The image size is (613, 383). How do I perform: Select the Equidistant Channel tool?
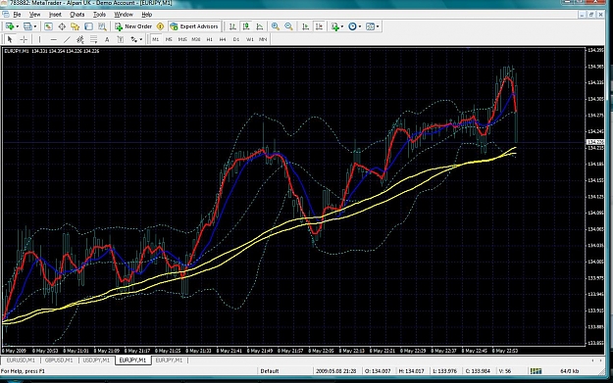[x=80, y=39]
